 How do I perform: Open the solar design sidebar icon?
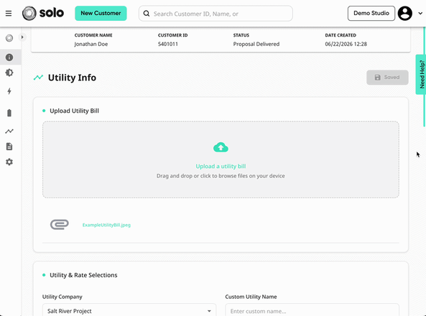9,73
